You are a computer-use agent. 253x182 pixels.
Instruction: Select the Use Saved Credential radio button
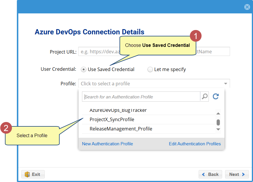[x=84, y=70]
